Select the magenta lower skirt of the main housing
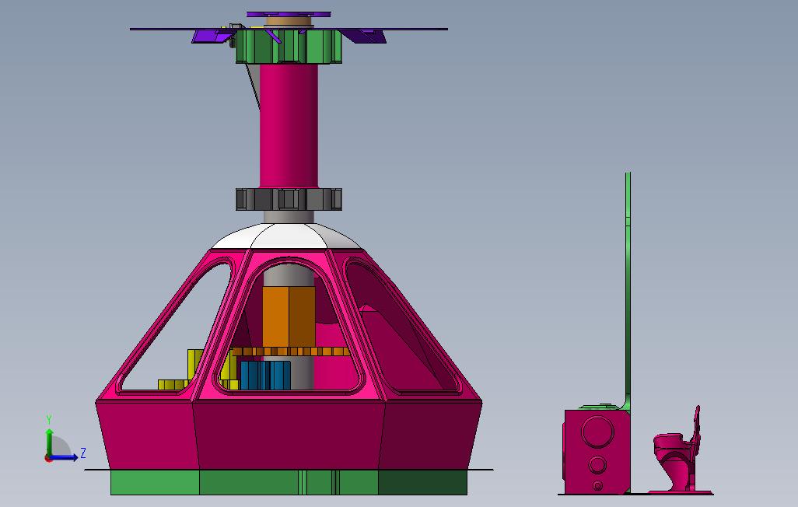The width and height of the screenshot is (798, 507). click(289, 434)
